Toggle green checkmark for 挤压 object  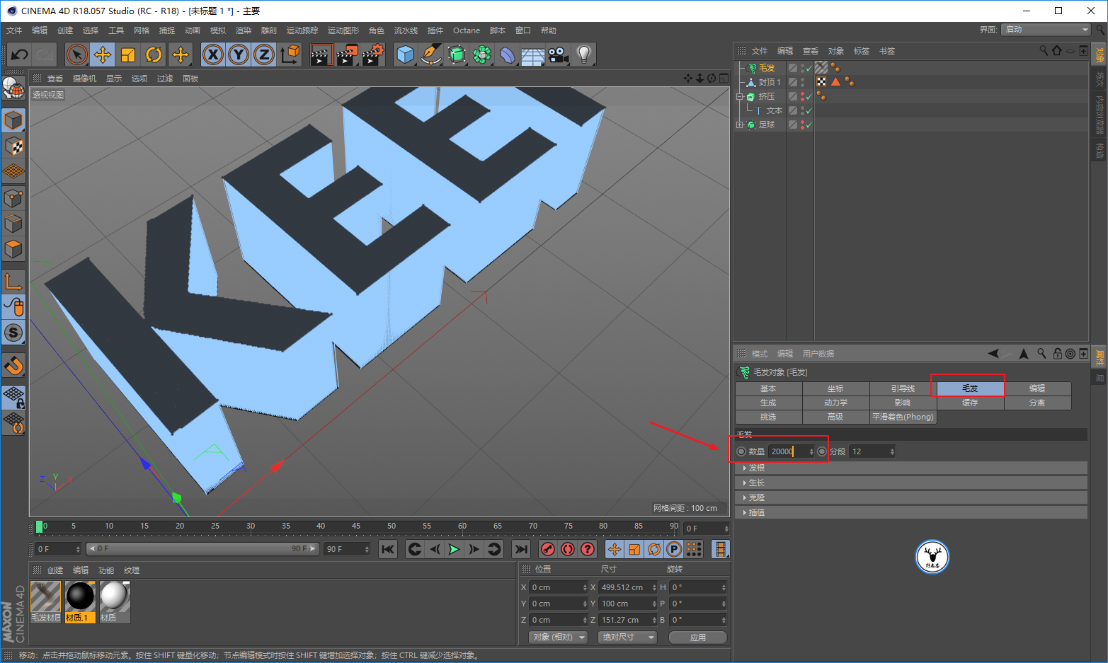[809, 97]
